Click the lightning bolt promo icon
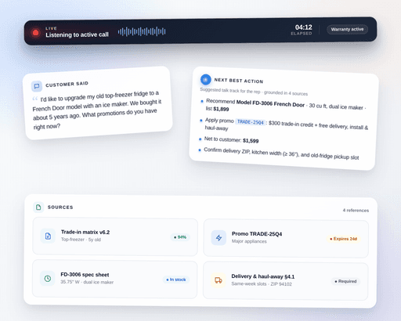This screenshot has width=401, height=321. [x=219, y=238]
